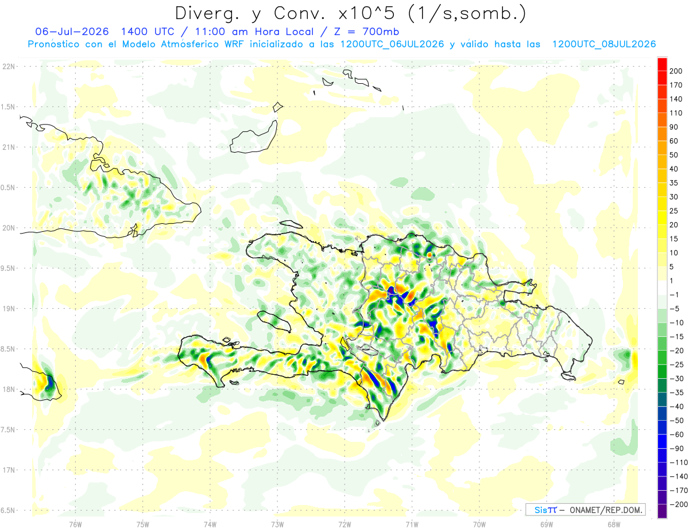
Task: Click the title 'Diverg. y Conv. x10^5 (1/s,somb.)'
Action: (350, 14)
